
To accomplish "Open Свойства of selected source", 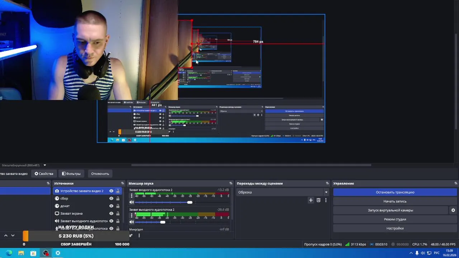I will (44, 174).
